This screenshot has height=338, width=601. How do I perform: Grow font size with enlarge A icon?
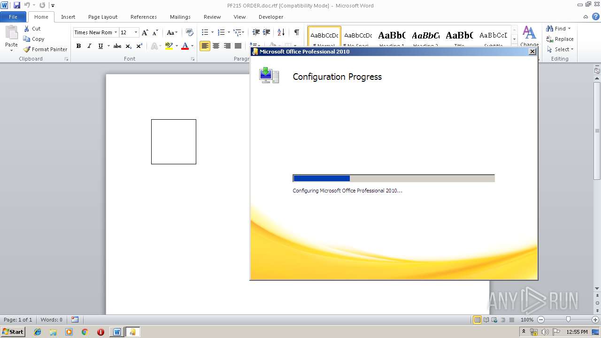[145, 32]
